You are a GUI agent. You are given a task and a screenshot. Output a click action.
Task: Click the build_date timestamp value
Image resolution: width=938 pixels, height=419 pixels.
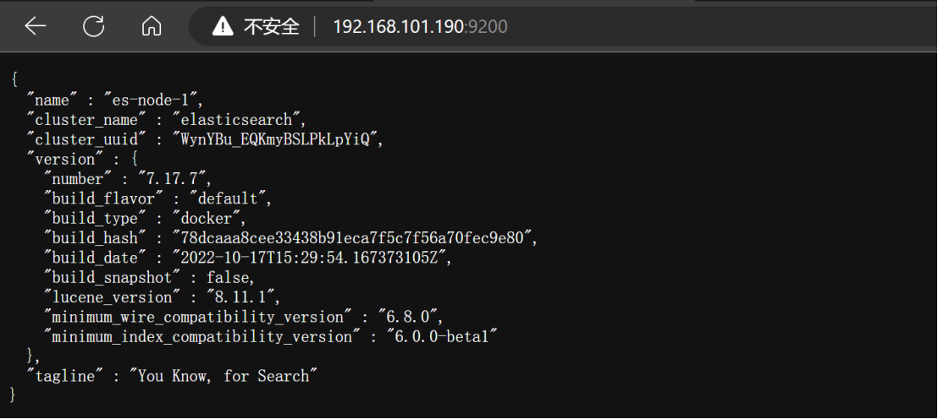pos(309,258)
